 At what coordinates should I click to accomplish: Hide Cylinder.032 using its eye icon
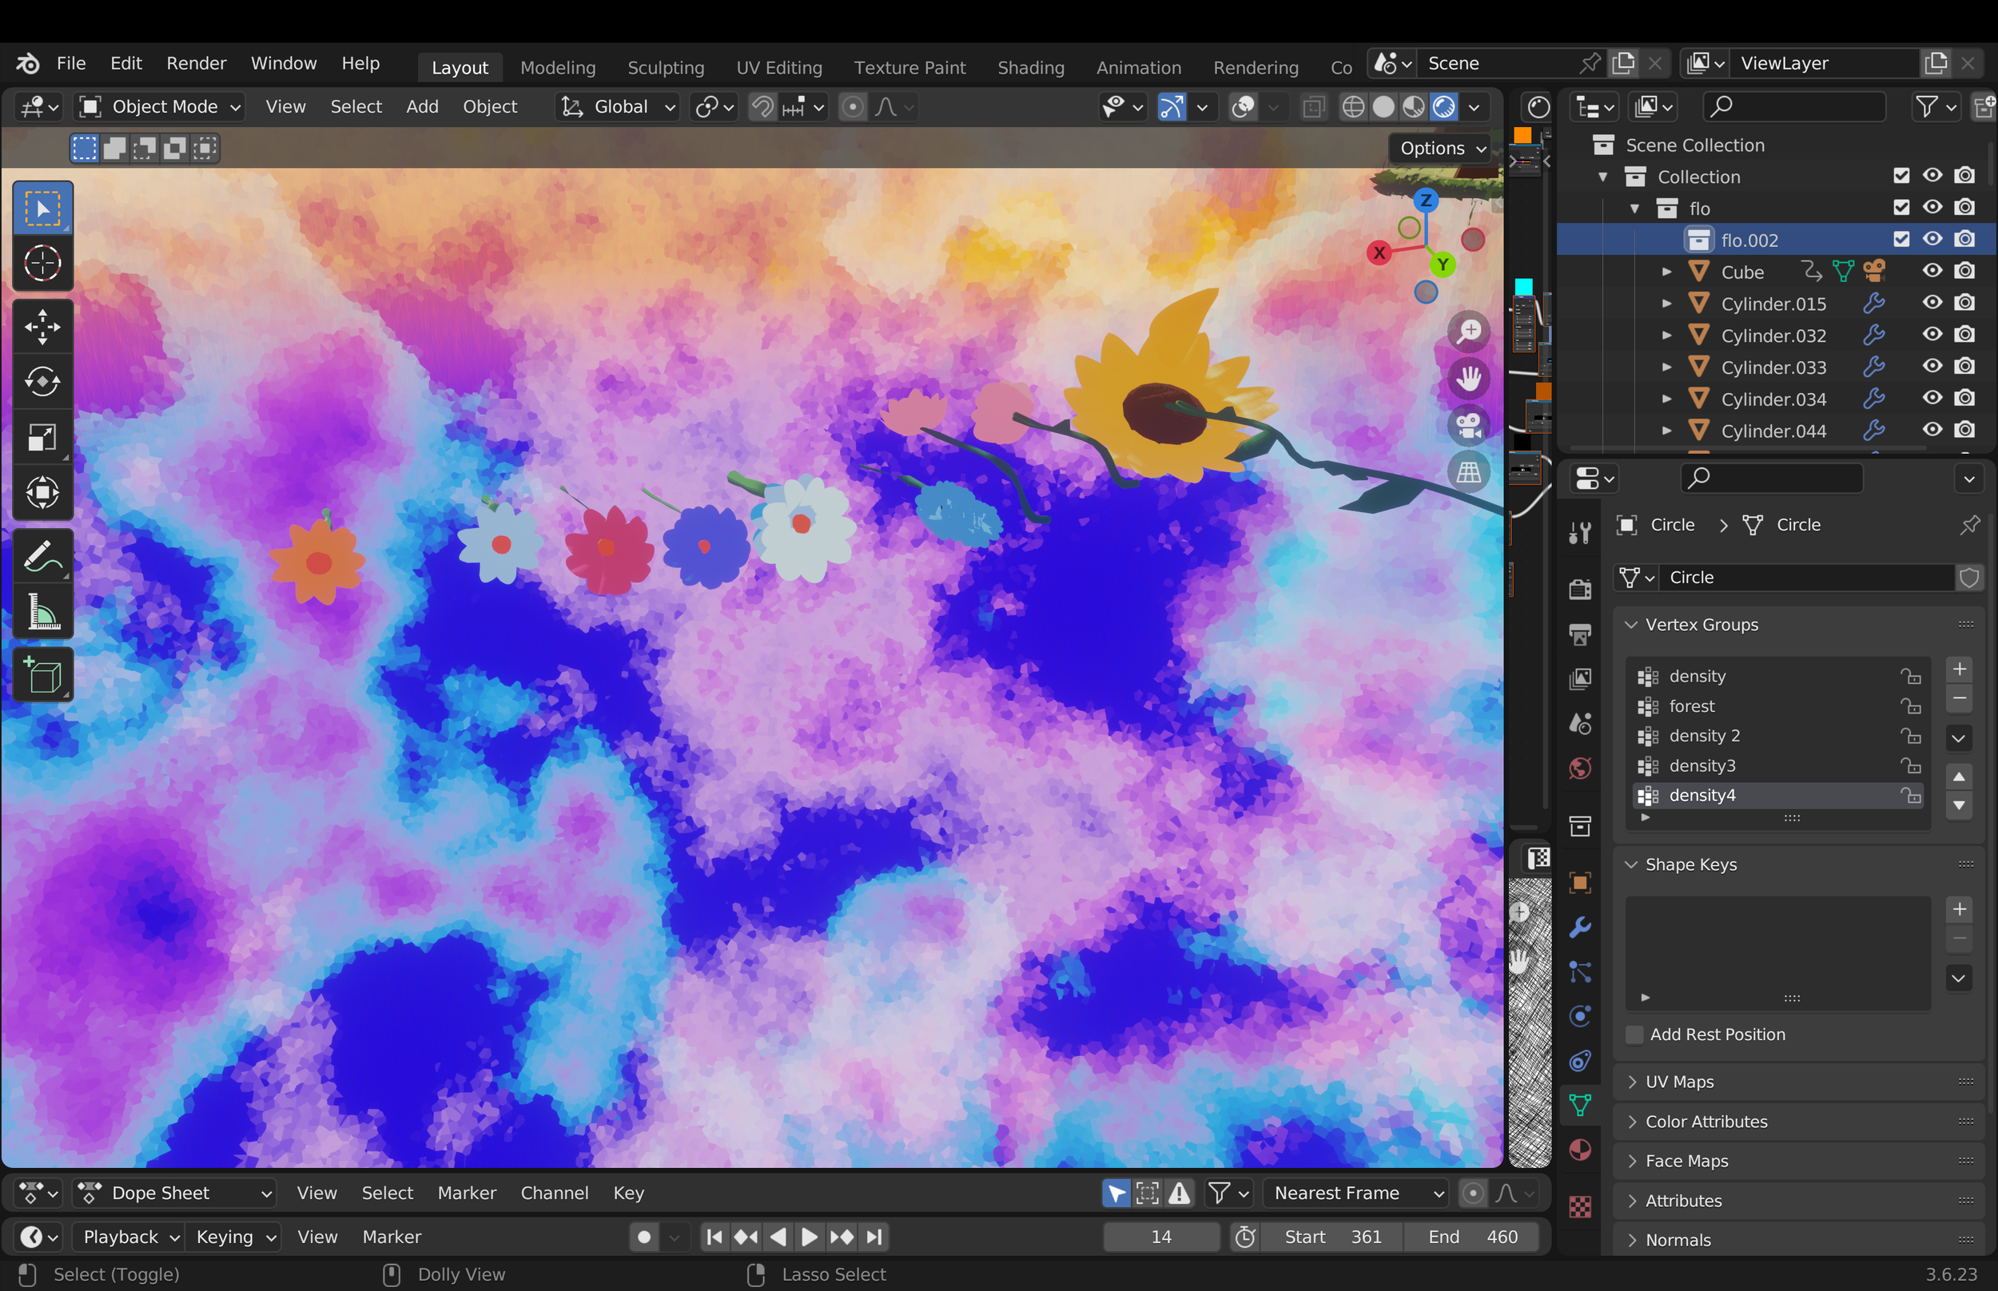click(1932, 335)
